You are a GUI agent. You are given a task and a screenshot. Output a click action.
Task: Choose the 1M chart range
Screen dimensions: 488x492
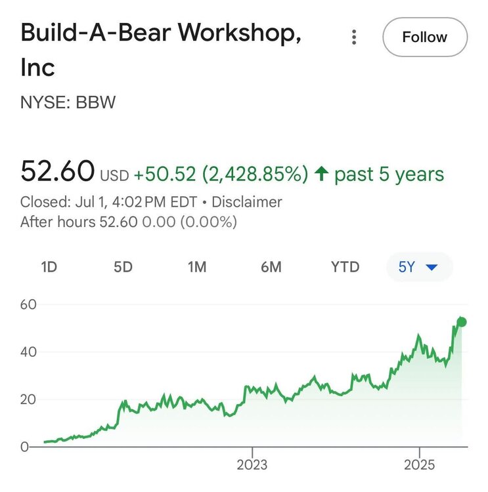[x=197, y=267]
